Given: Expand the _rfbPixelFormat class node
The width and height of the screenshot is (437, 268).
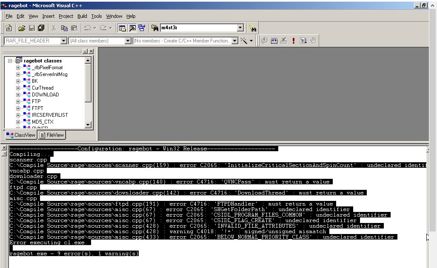Looking at the screenshot, I should pos(18,68).
